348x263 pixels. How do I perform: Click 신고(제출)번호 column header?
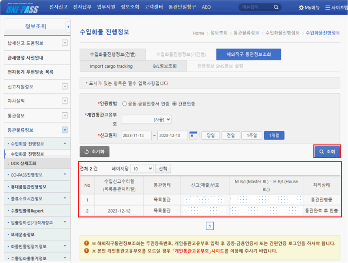click(x=205, y=185)
